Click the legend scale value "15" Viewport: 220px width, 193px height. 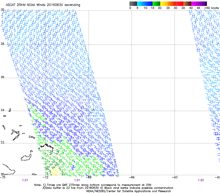153,8
